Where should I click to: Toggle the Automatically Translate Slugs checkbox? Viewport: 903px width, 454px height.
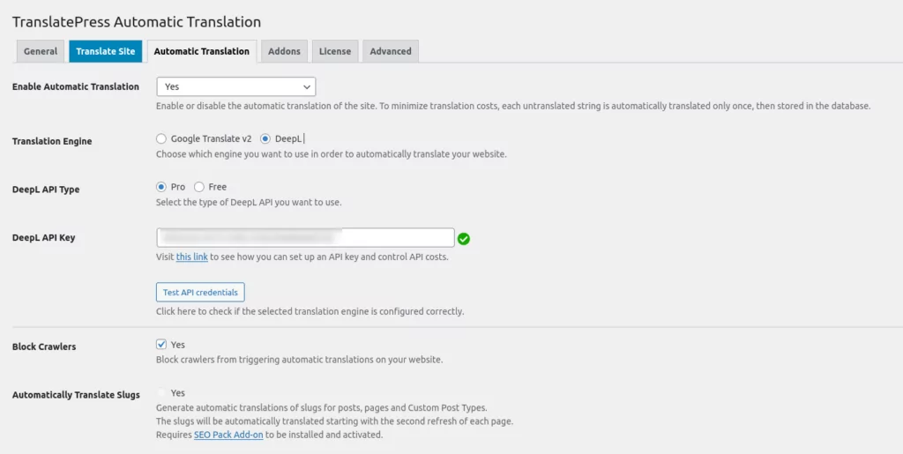pyautogui.click(x=161, y=393)
